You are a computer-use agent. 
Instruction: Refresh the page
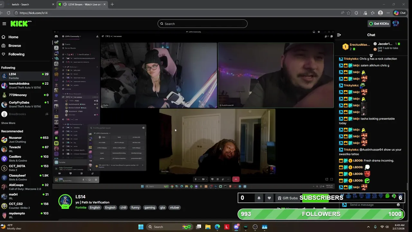click(x=8, y=13)
